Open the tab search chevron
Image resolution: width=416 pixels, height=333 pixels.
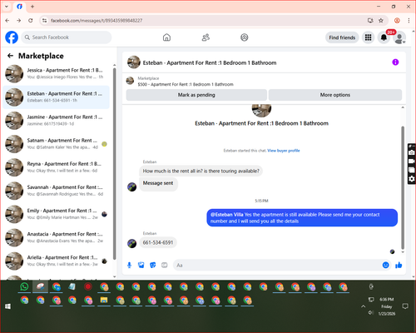(7, 7)
